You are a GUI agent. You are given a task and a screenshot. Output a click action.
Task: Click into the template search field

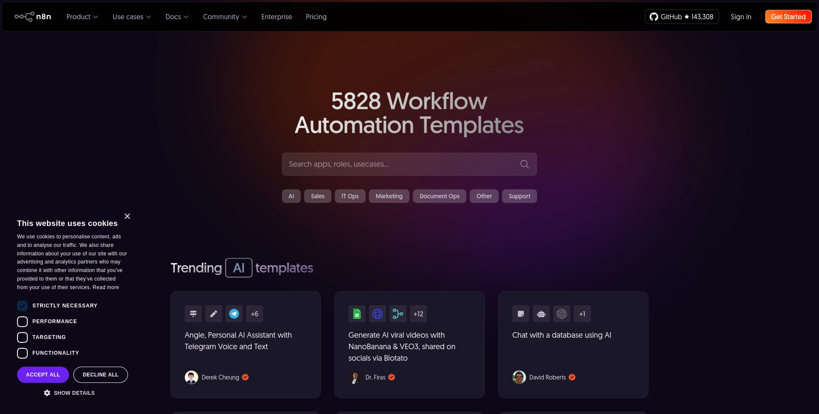coord(401,164)
